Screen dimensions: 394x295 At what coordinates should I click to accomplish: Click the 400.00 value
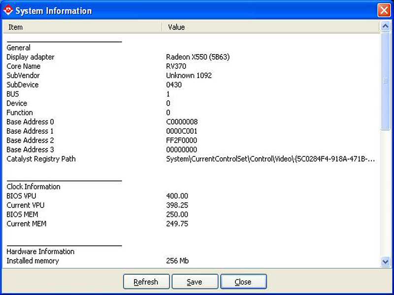[x=177, y=196]
